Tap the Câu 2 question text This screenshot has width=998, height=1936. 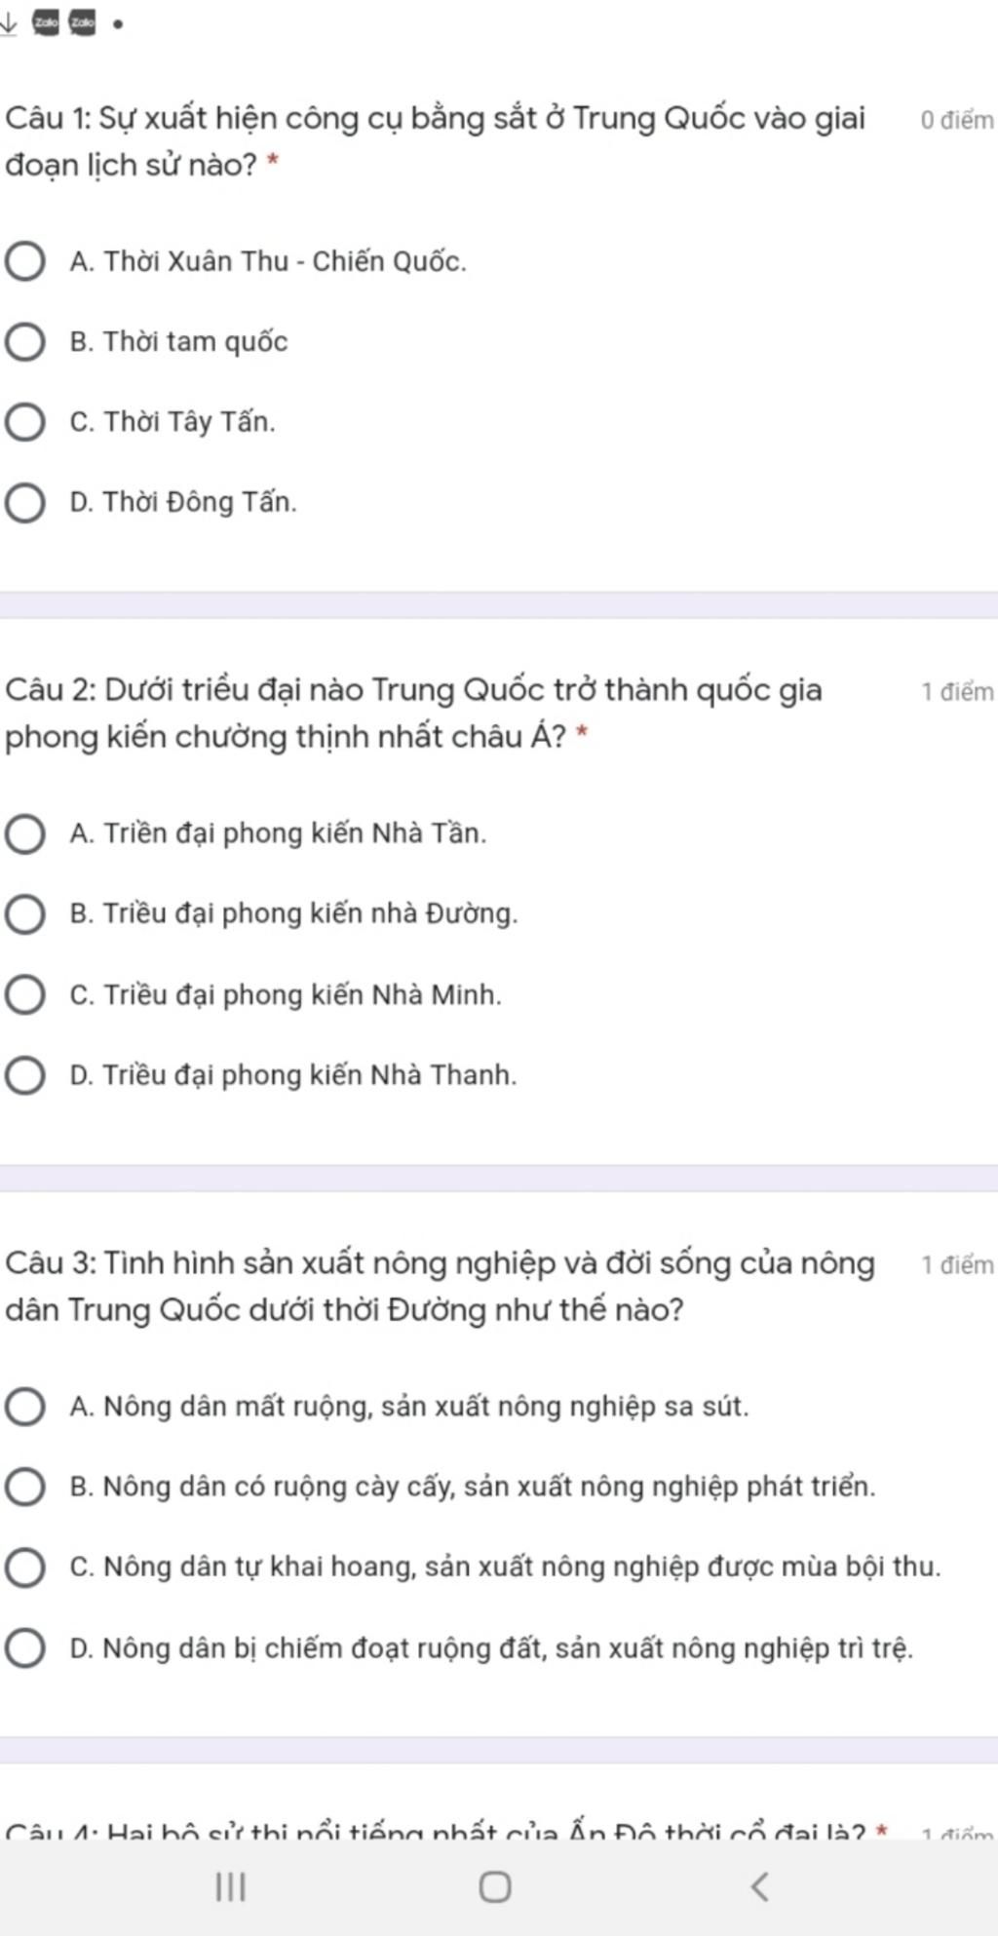coord(414,714)
